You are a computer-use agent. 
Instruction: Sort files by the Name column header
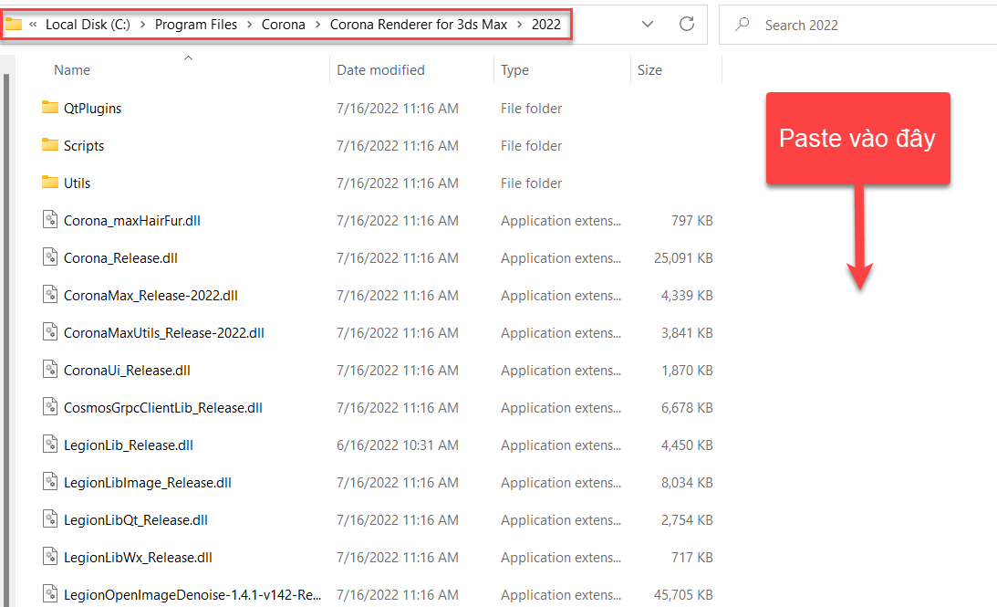click(x=72, y=70)
